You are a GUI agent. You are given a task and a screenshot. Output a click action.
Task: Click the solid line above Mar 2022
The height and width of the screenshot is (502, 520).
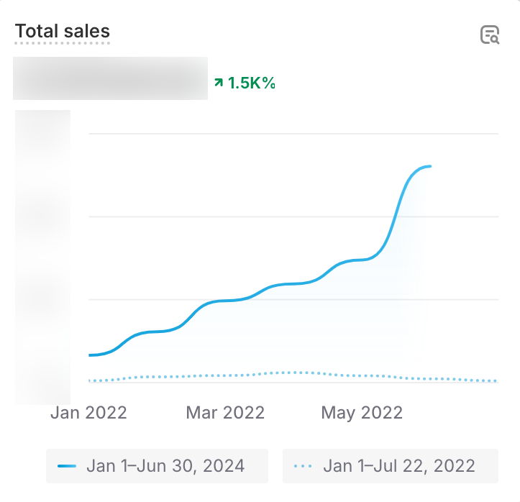coord(225,301)
